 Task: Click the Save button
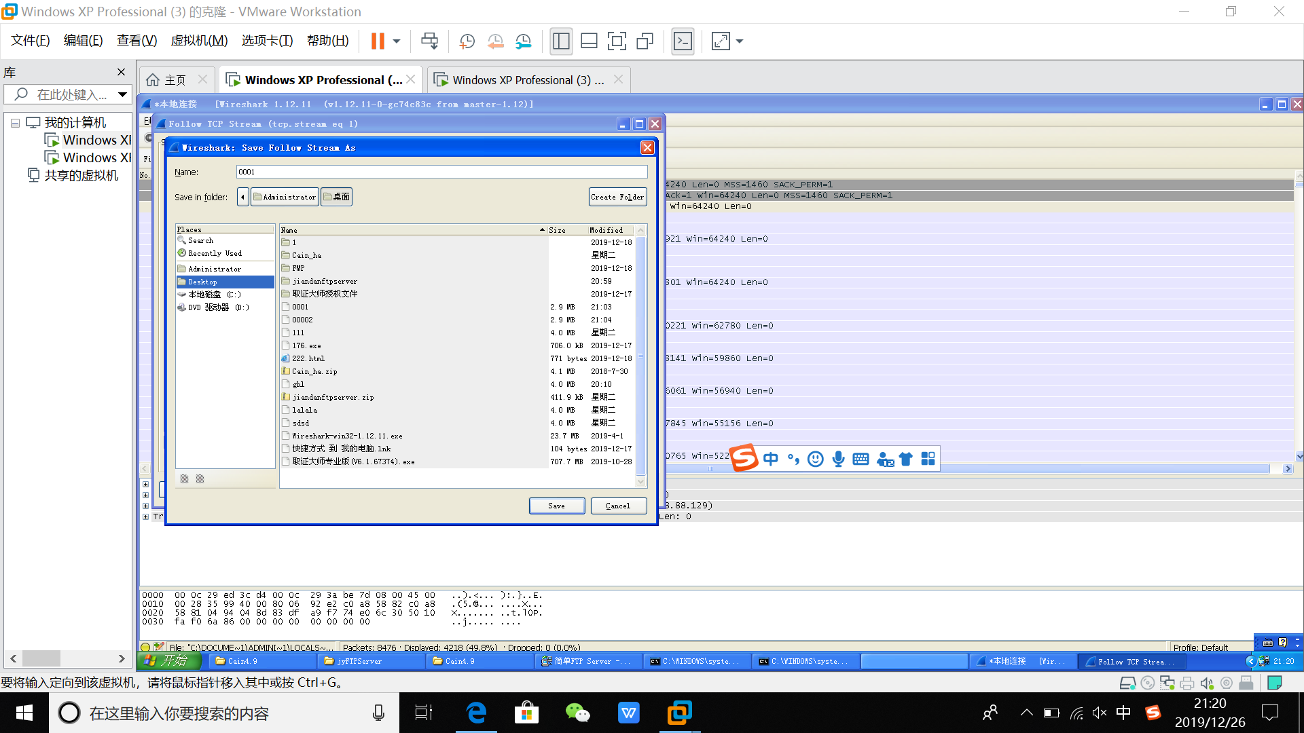556,506
